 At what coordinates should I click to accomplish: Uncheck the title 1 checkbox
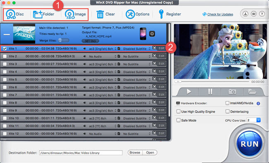coord(5,49)
